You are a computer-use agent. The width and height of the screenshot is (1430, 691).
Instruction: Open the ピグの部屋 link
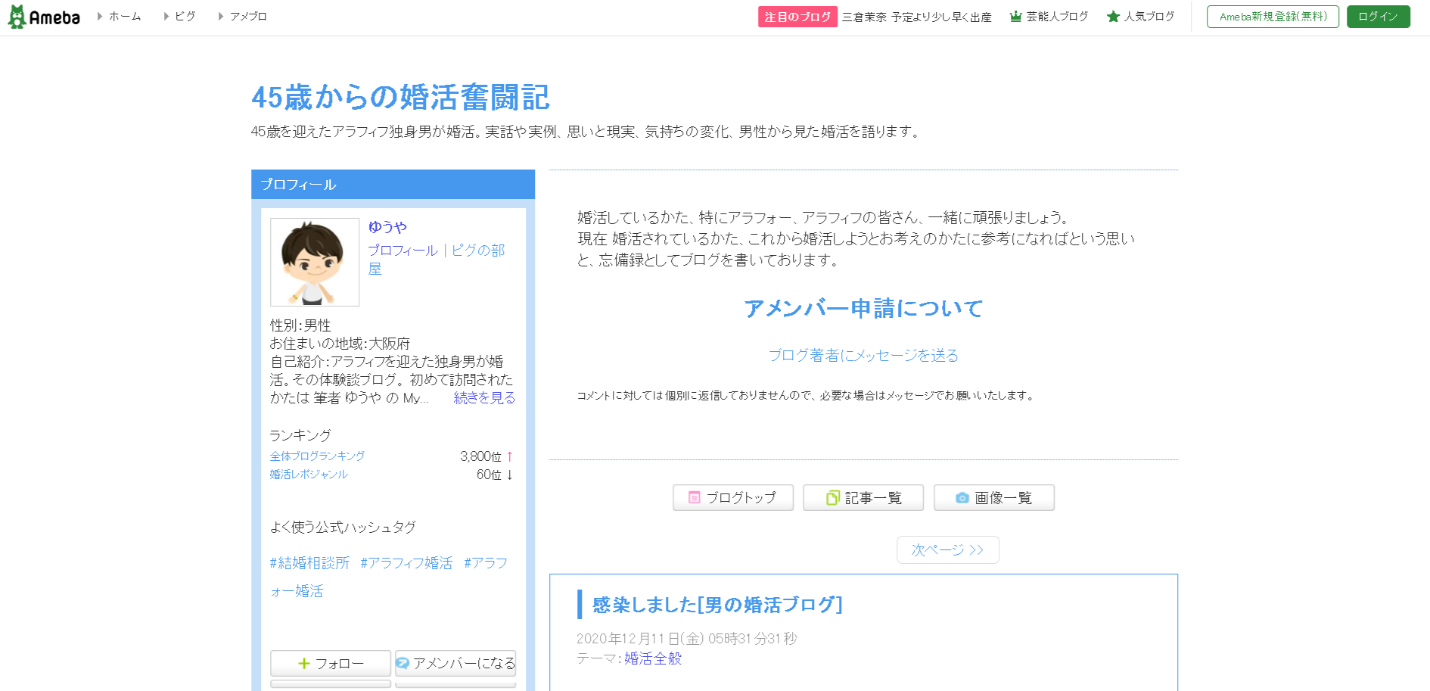tap(437, 260)
